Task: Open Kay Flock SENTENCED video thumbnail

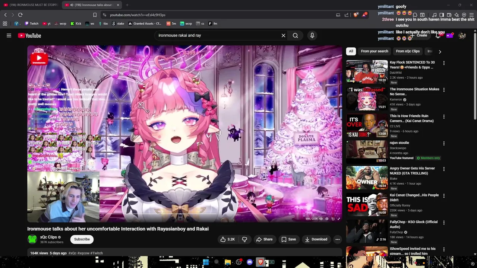Action: click(x=367, y=71)
